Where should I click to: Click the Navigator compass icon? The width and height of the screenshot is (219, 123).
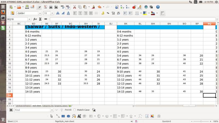click(146, 7)
